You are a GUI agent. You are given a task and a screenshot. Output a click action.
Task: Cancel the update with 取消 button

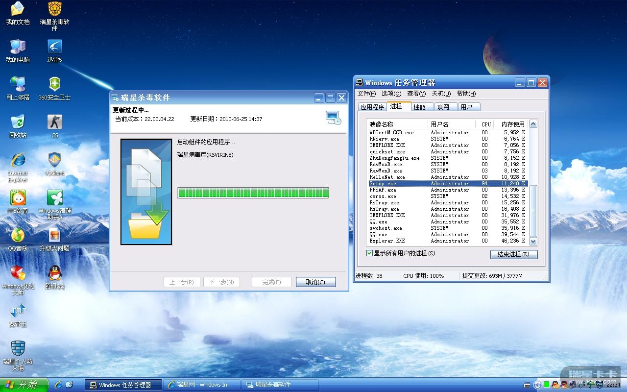pyautogui.click(x=315, y=282)
